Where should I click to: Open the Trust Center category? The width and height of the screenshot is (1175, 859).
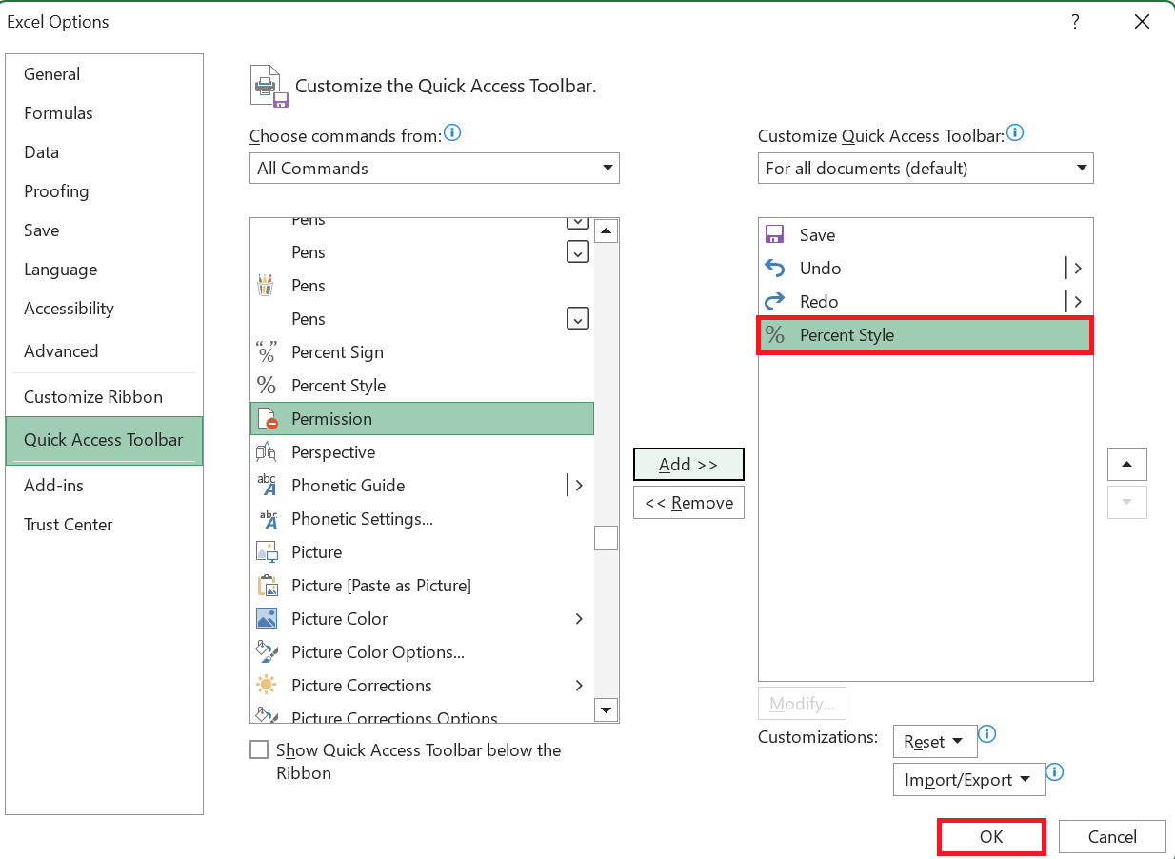click(104, 525)
